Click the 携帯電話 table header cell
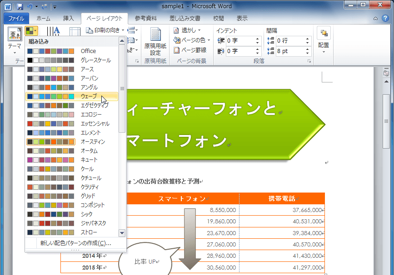The image size is (394, 275). [282, 198]
